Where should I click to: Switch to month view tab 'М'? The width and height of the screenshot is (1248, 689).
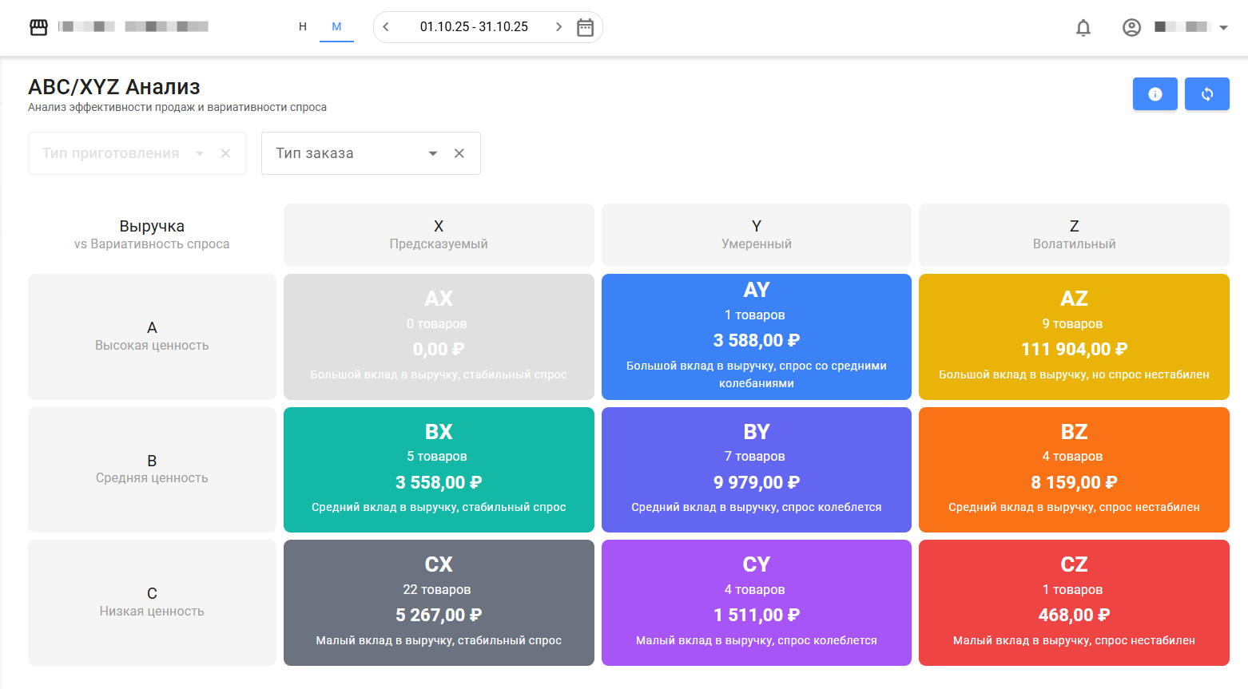pos(336,26)
